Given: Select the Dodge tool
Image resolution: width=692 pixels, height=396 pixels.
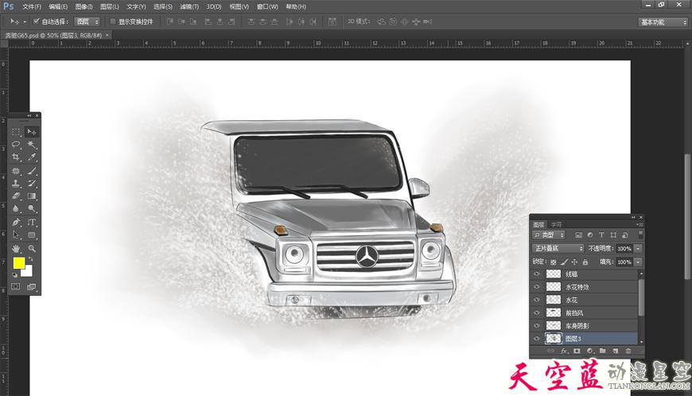Looking at the screenshot, I should click(31, 208).
